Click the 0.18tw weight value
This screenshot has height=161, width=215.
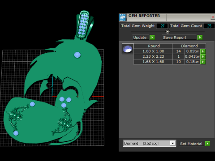pos(192,62)
